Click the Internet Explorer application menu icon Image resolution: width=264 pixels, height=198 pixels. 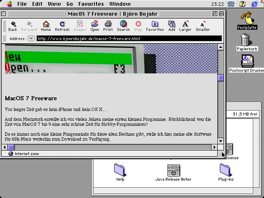pyautogui.click(x=255, y=4)
